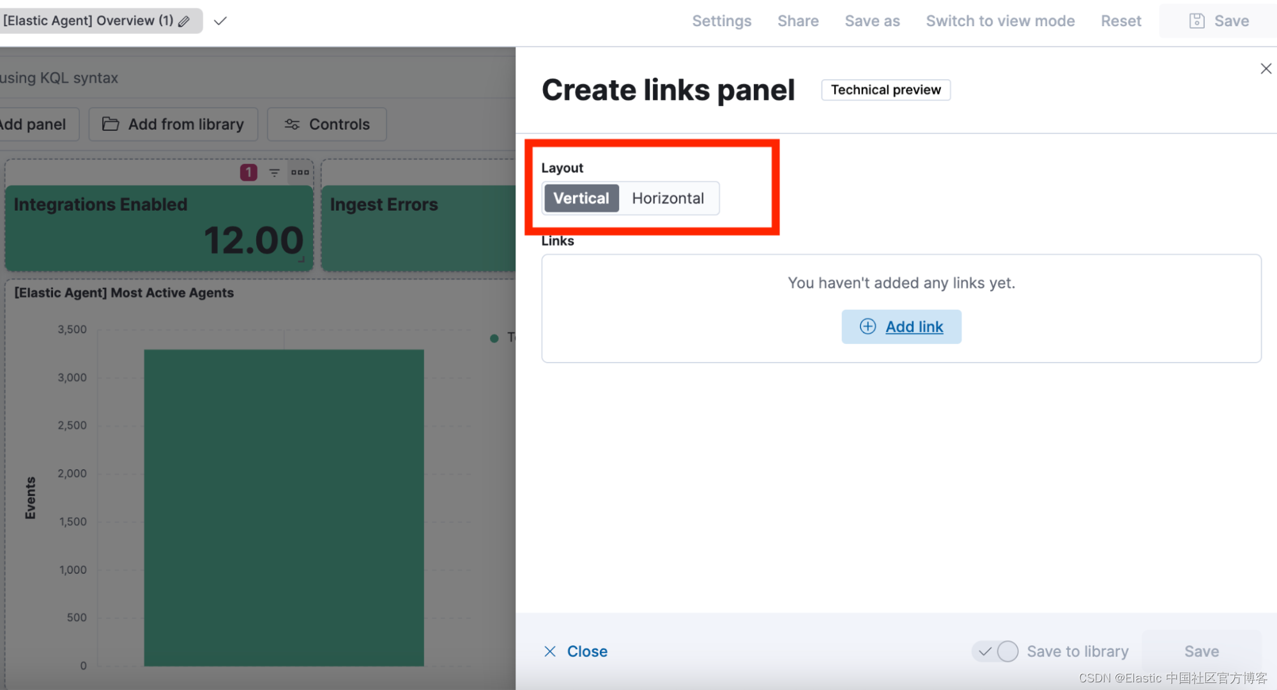Switch to view mode

pyautogui.click(x=1000, y=21)
